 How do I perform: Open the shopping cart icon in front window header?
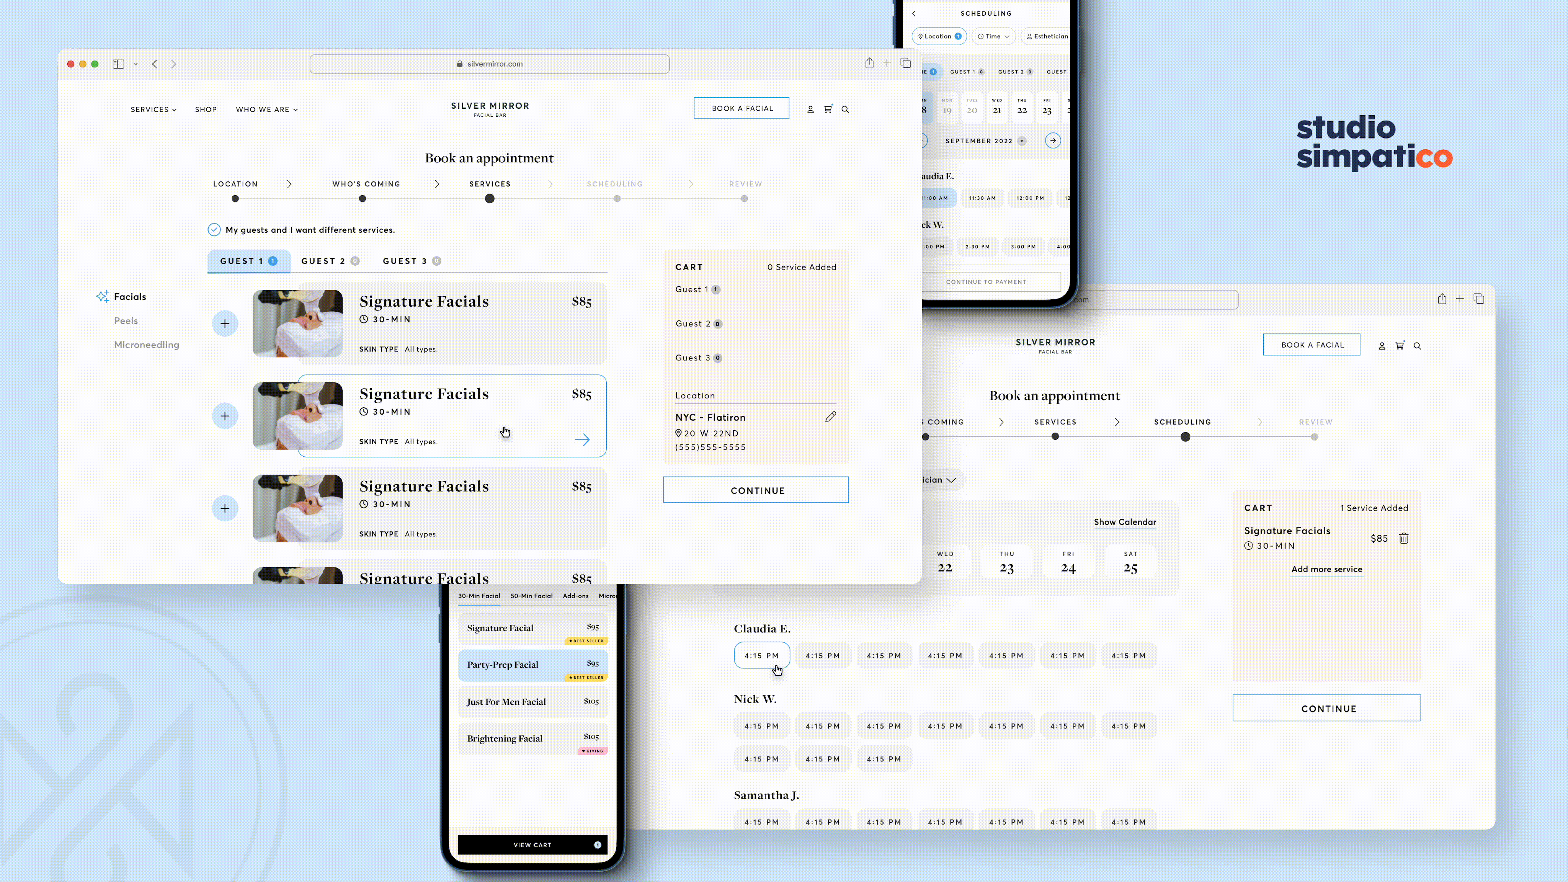click(x=828, y=109)
